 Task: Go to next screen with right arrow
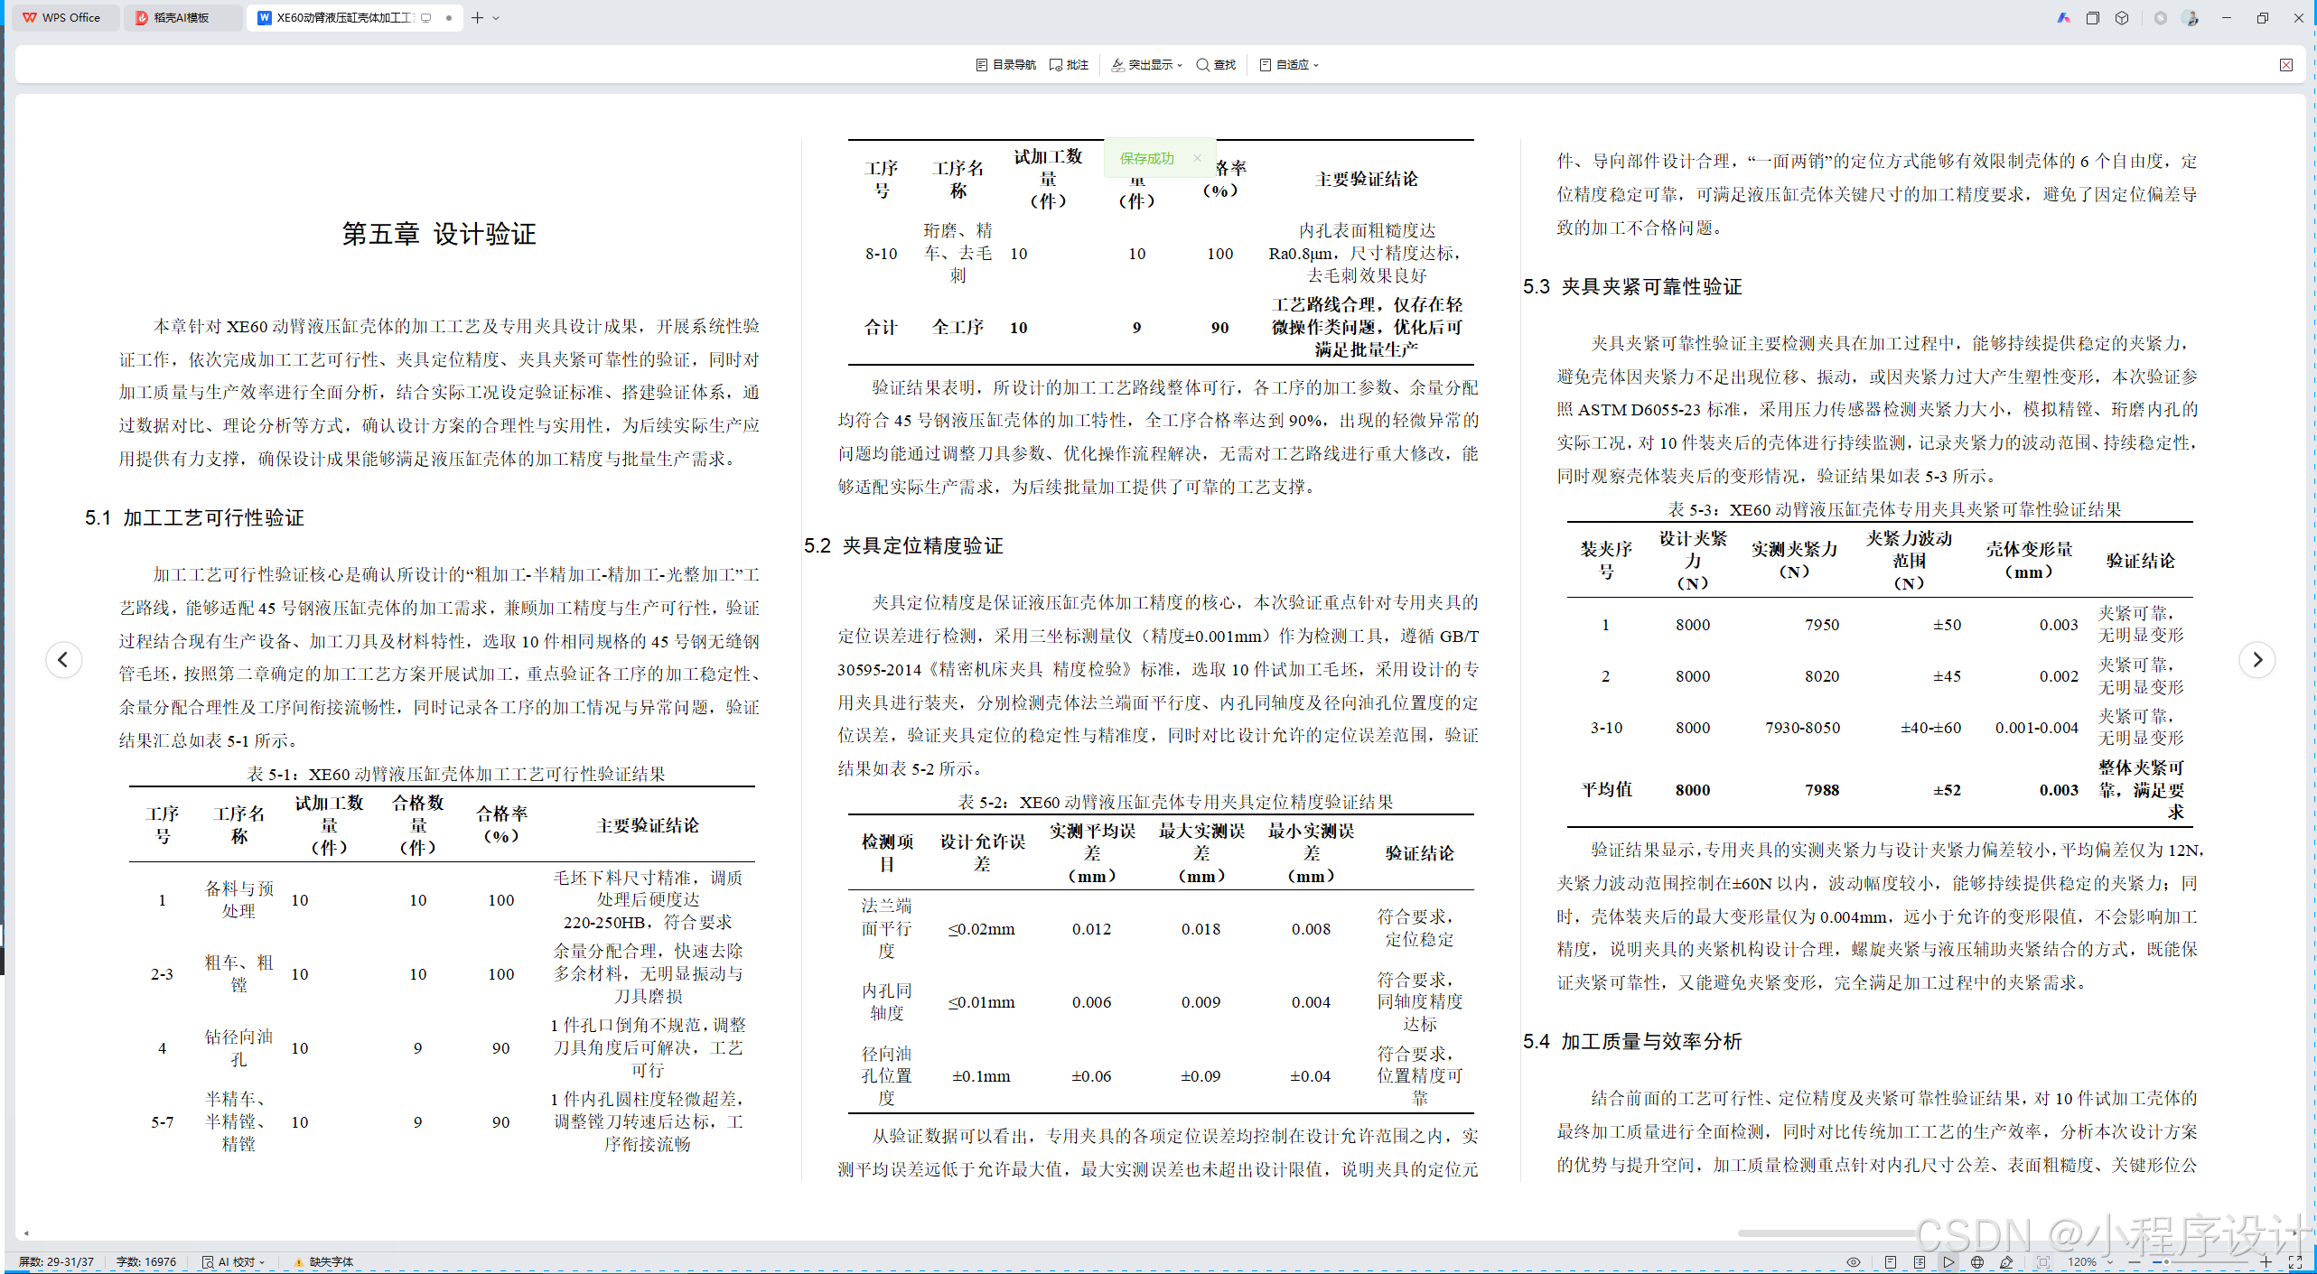(2256, 660)
